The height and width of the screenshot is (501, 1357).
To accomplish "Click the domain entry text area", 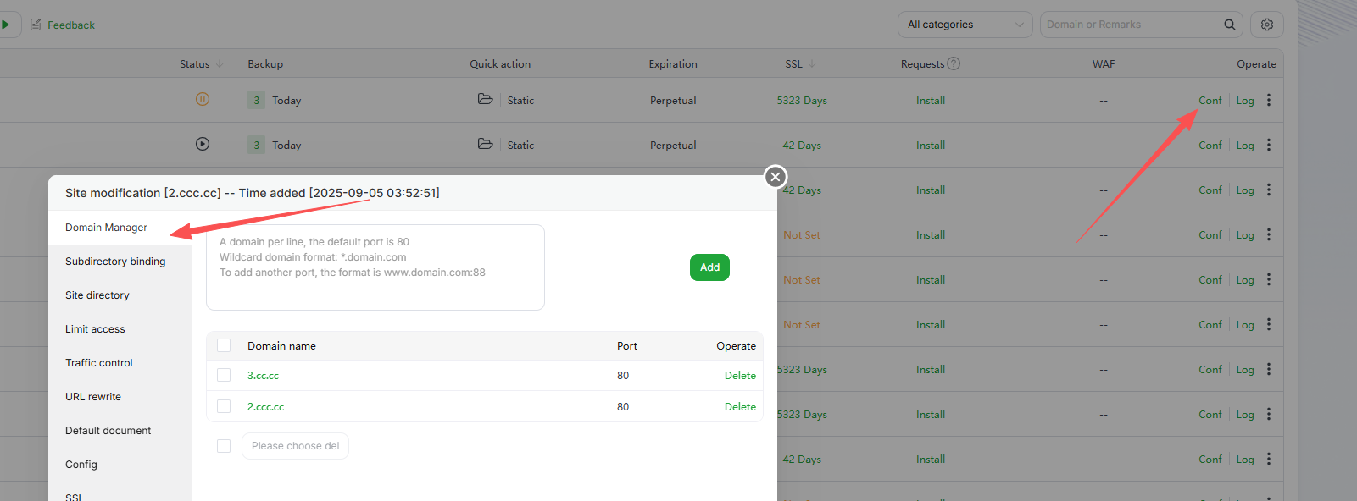I will [375, 267].
